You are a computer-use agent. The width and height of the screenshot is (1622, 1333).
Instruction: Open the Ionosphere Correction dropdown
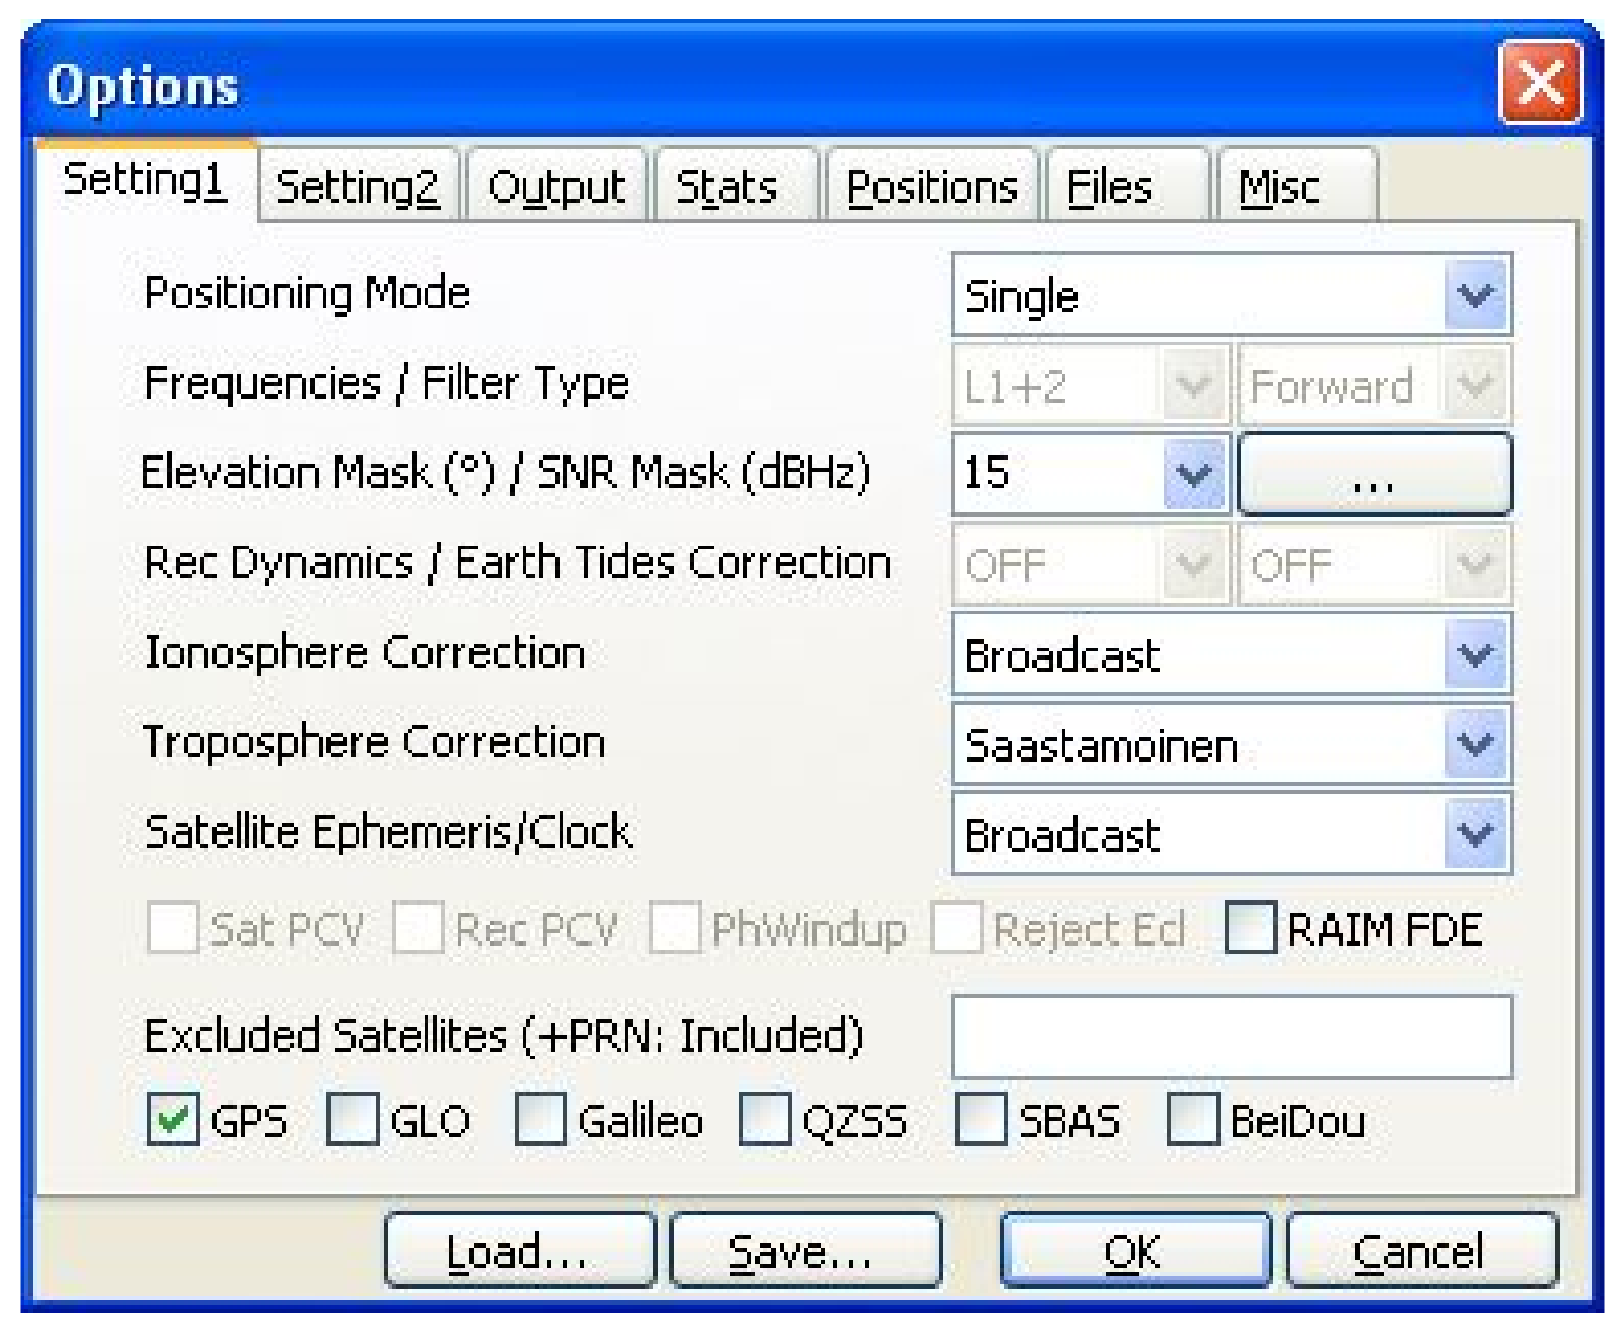click(x=1473, y=655)
